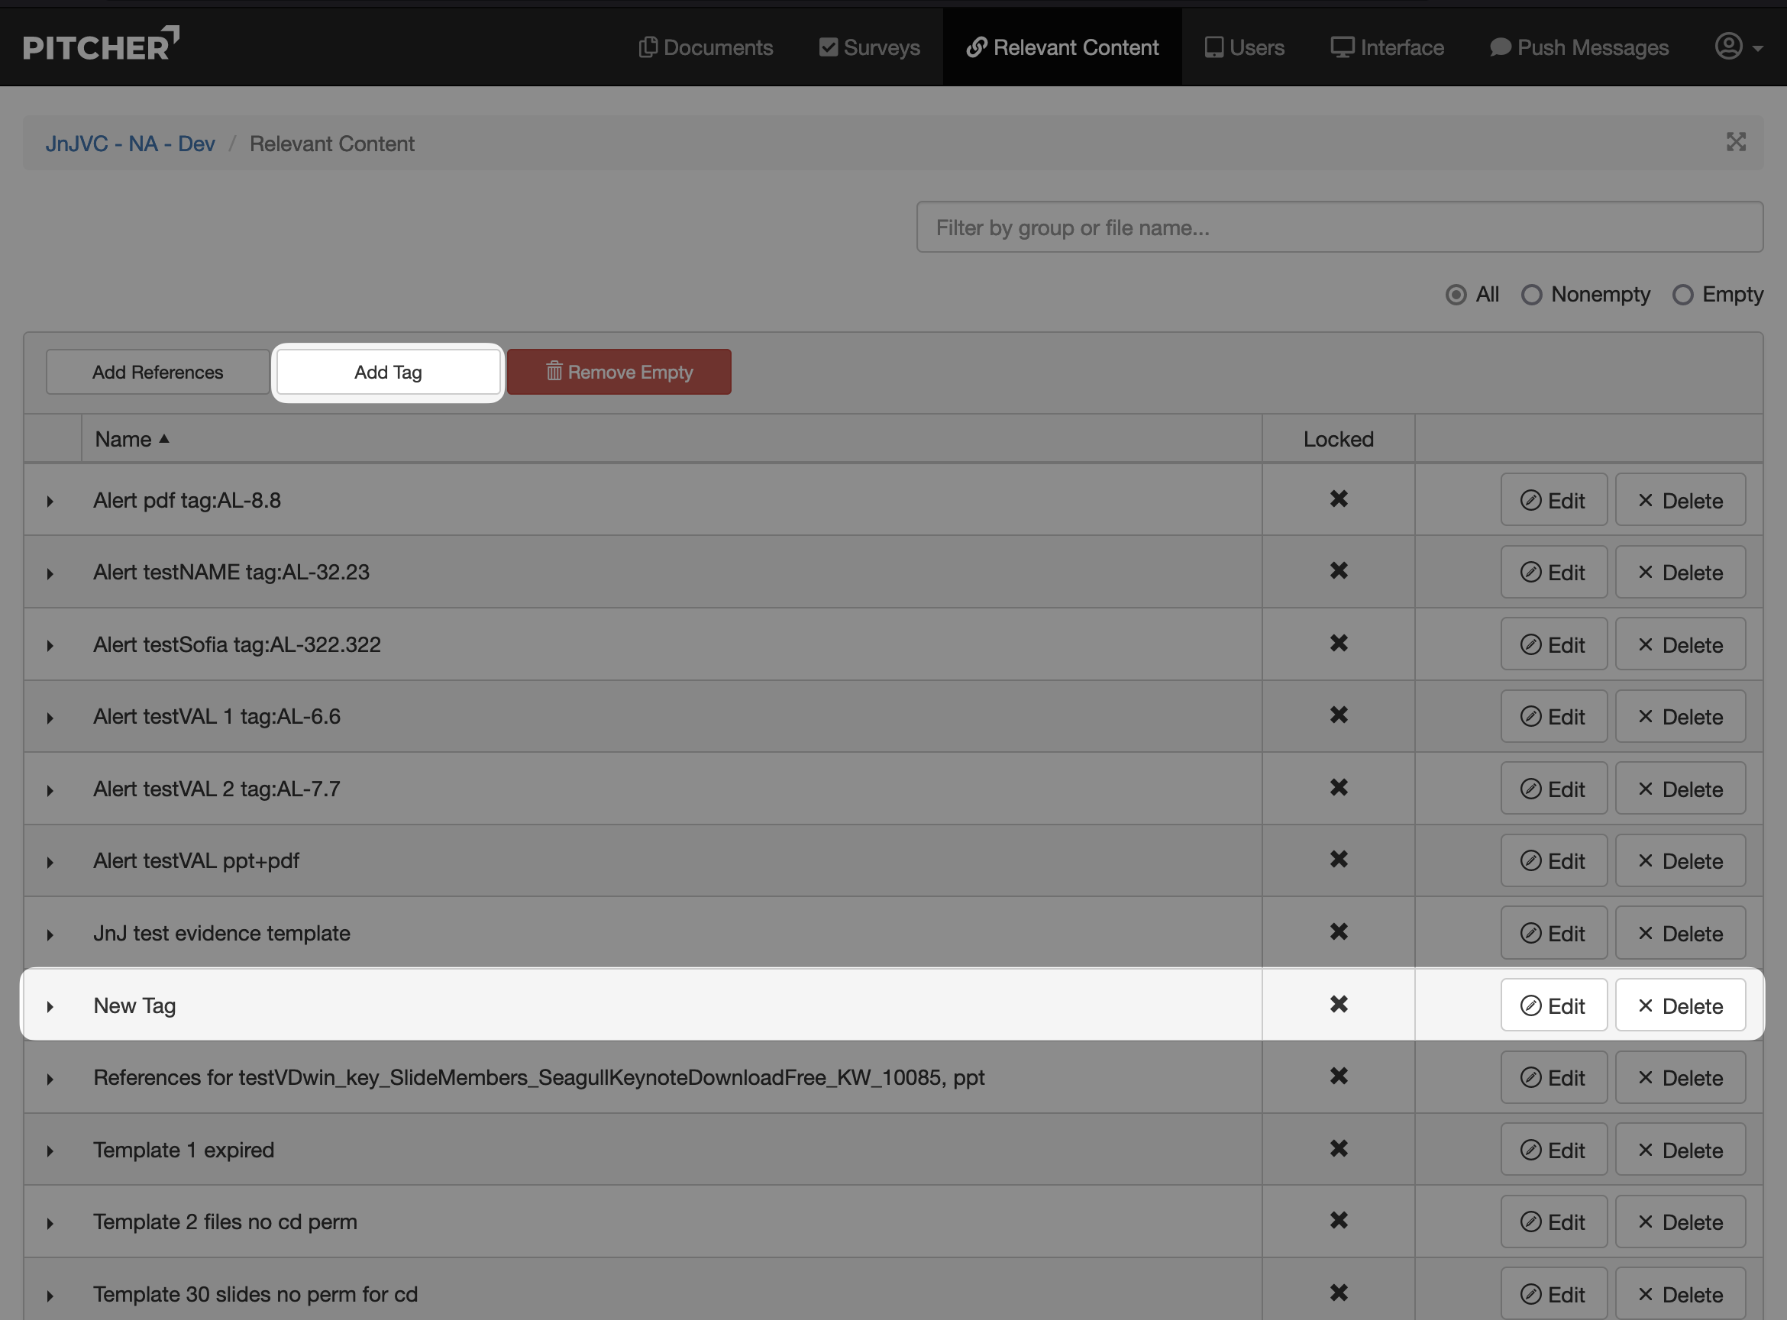Edit the JnJ test evidence template row
Image resolution: width=1787 pixels, height=1320 pixels.
[x=1553, y=932]
